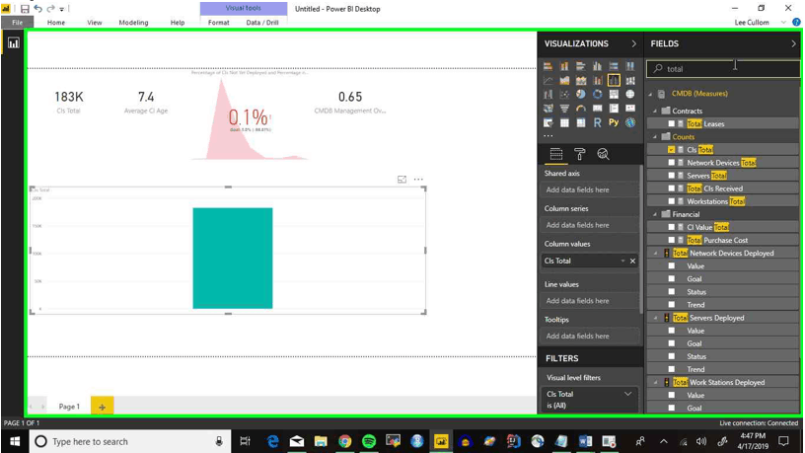Viewport: 805px width, 453px height.
Task: Collapse Total Network Devices Deployed KPI
Action: pyautogui.click(x=655, y=254)
